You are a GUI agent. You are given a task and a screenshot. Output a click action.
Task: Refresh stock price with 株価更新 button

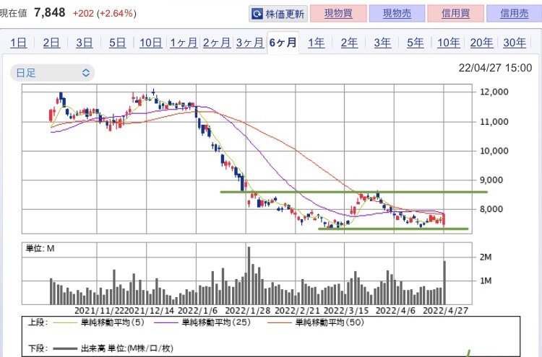point(278,14)
